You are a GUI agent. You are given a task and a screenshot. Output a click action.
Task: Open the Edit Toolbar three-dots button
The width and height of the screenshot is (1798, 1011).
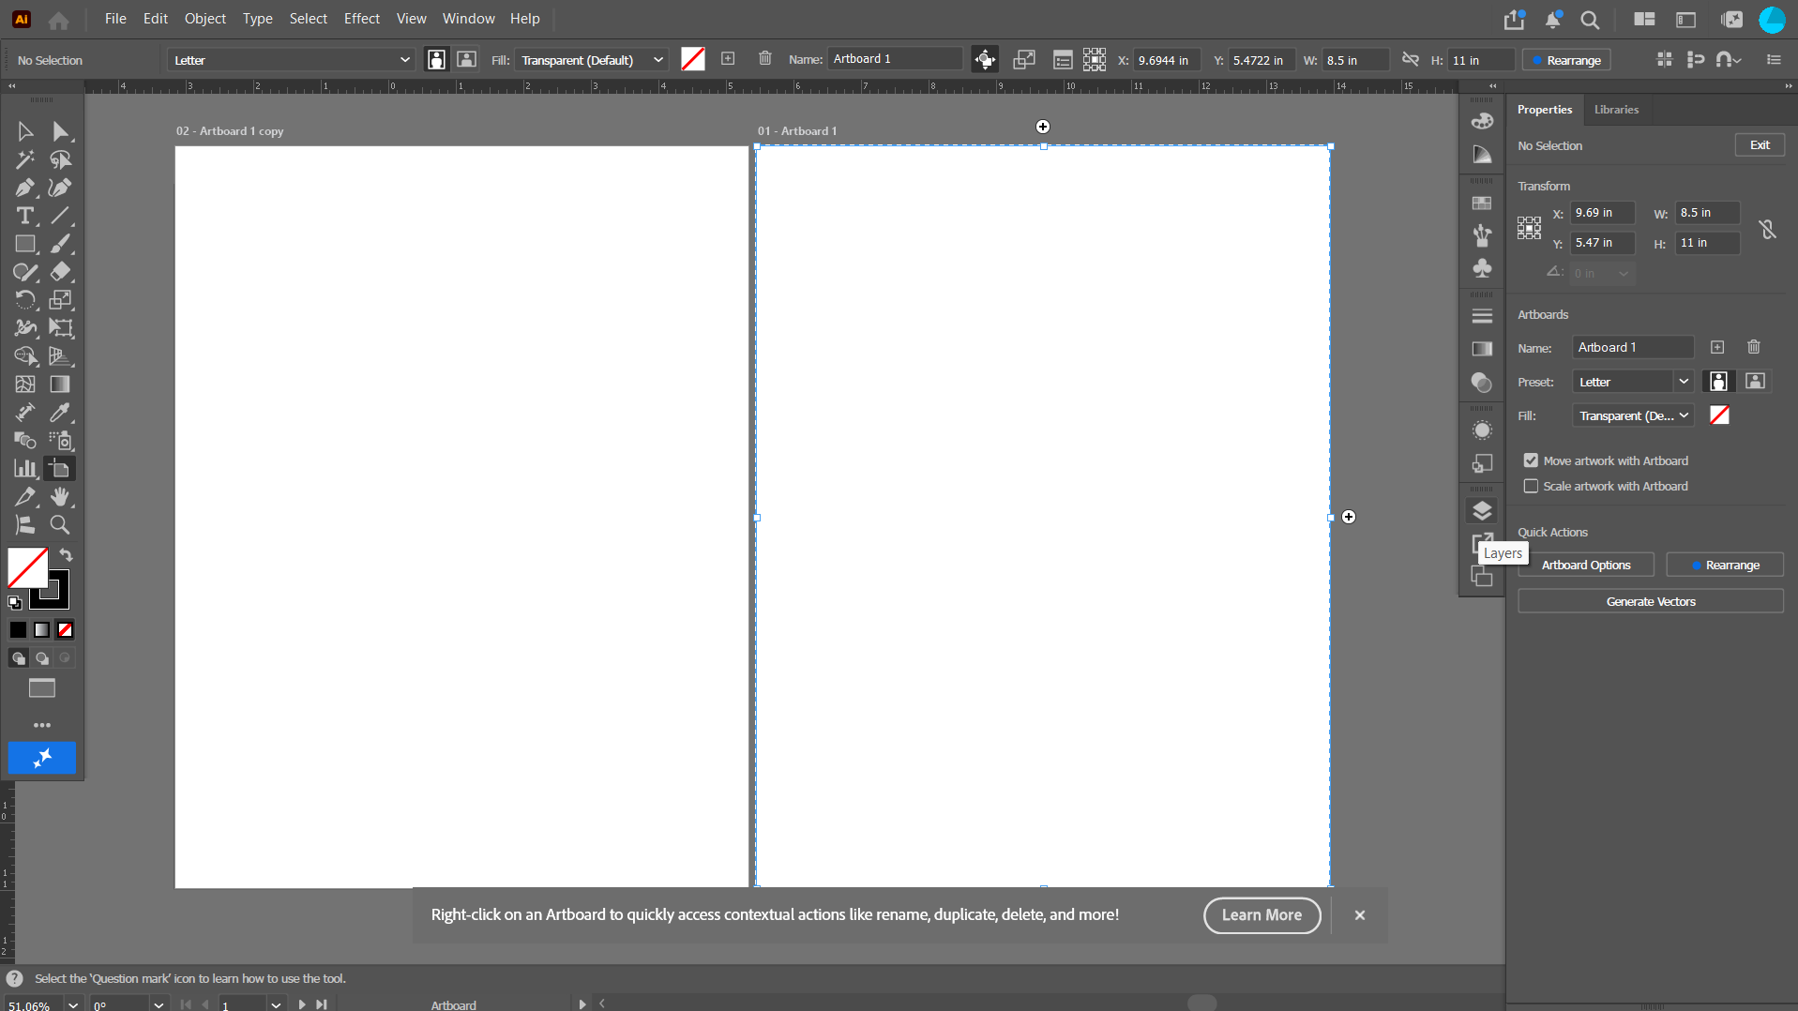[x=42, y=725]
